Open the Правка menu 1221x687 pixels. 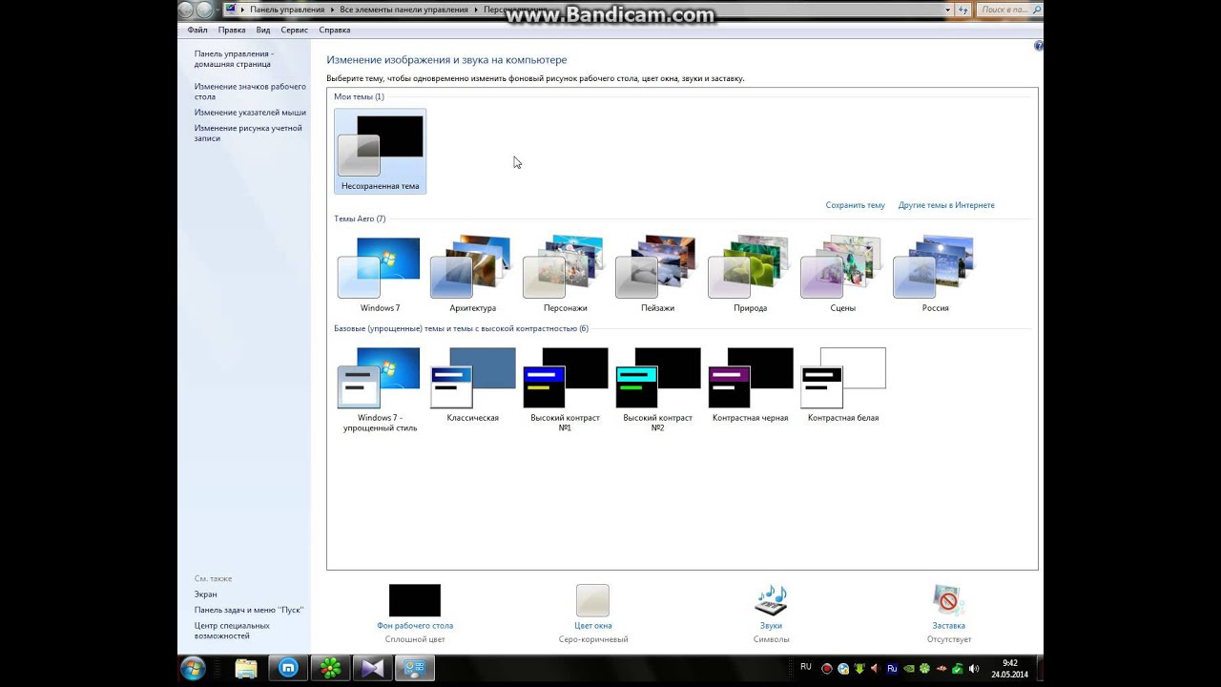[x=232, y=31]
